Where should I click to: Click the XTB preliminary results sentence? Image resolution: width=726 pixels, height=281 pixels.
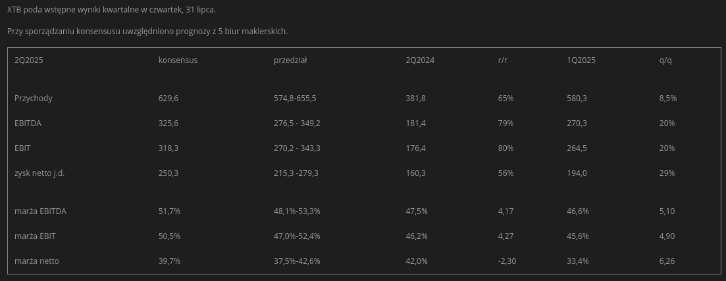pos(111,10)
